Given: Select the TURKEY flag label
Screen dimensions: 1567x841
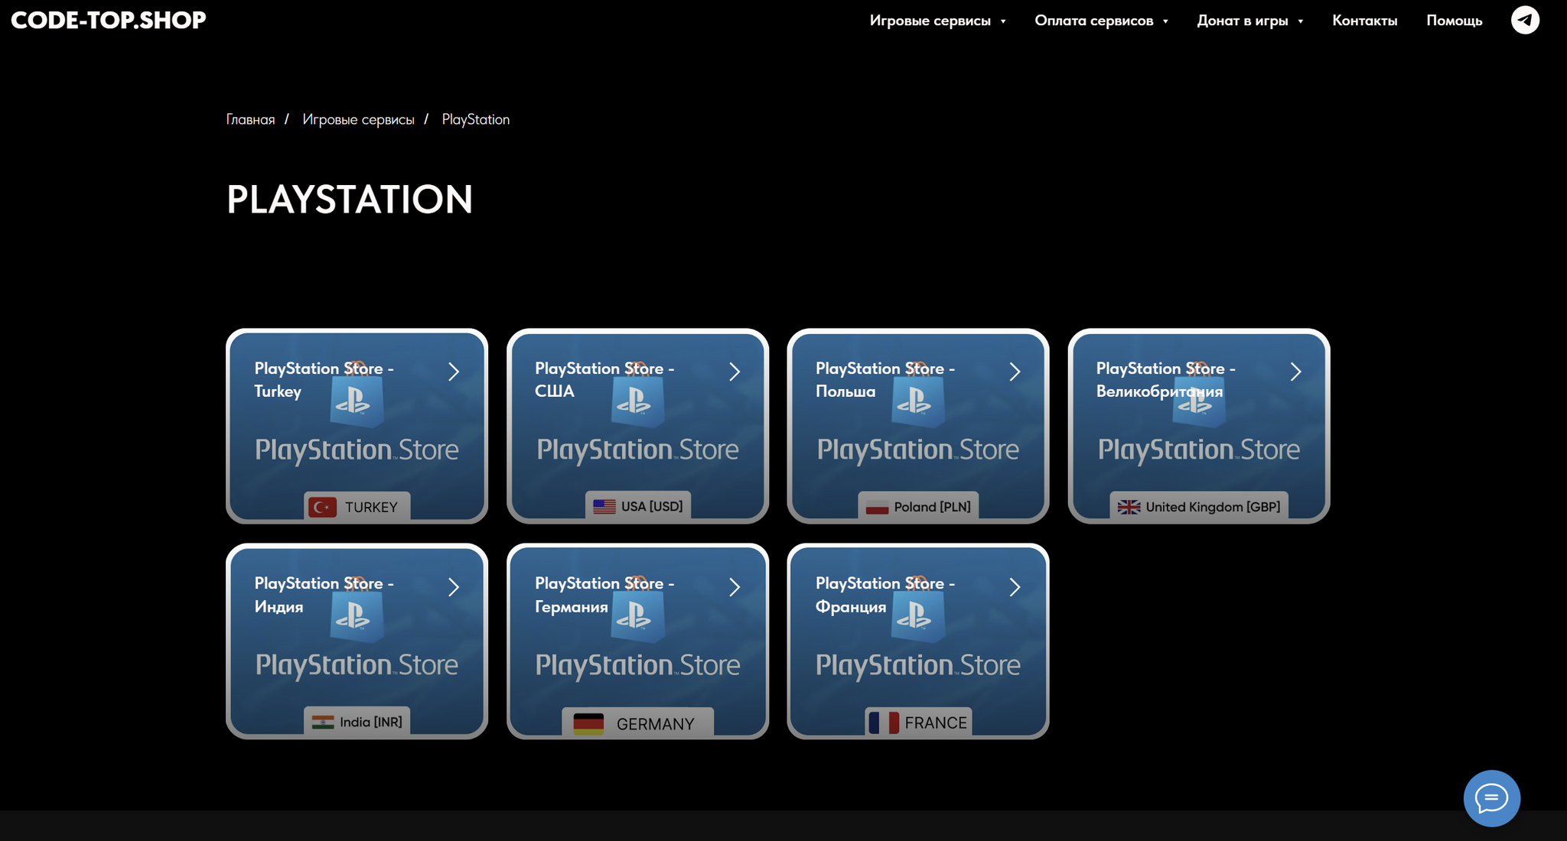Looking at the screenshot, I should point(357,507).
